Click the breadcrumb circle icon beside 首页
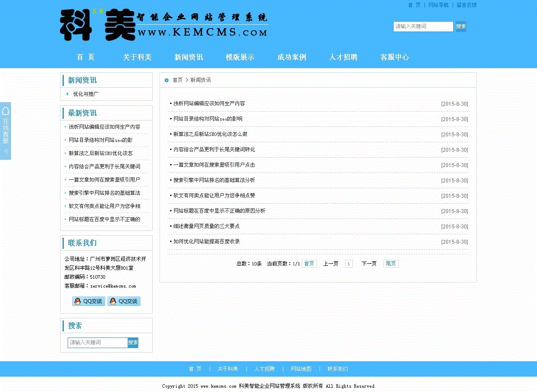This screenshot has width=537, height=392. click(x=166, y=80)
